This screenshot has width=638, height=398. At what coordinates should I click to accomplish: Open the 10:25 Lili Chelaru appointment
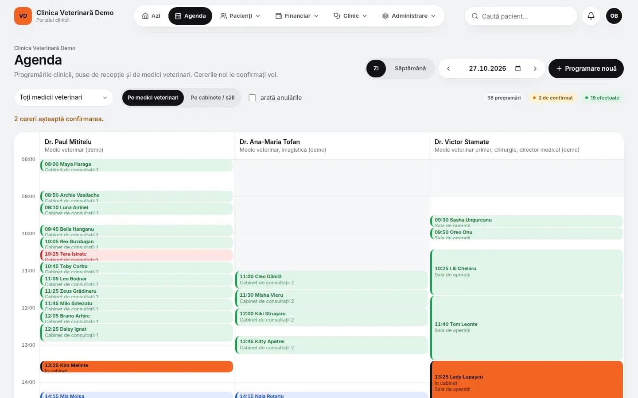526,272
